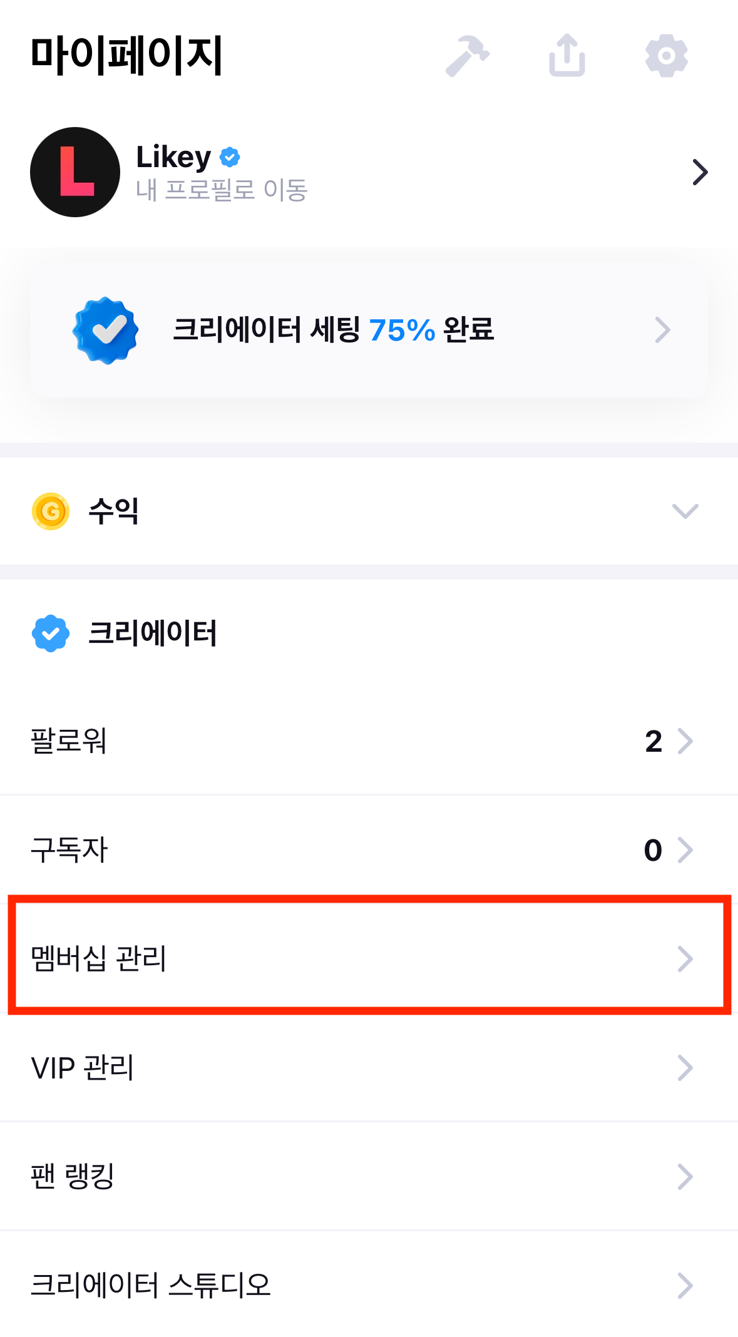The image size is (738, 1337).
Task: Tap the Likey profile avatar
Action: [x=75, y=172]
